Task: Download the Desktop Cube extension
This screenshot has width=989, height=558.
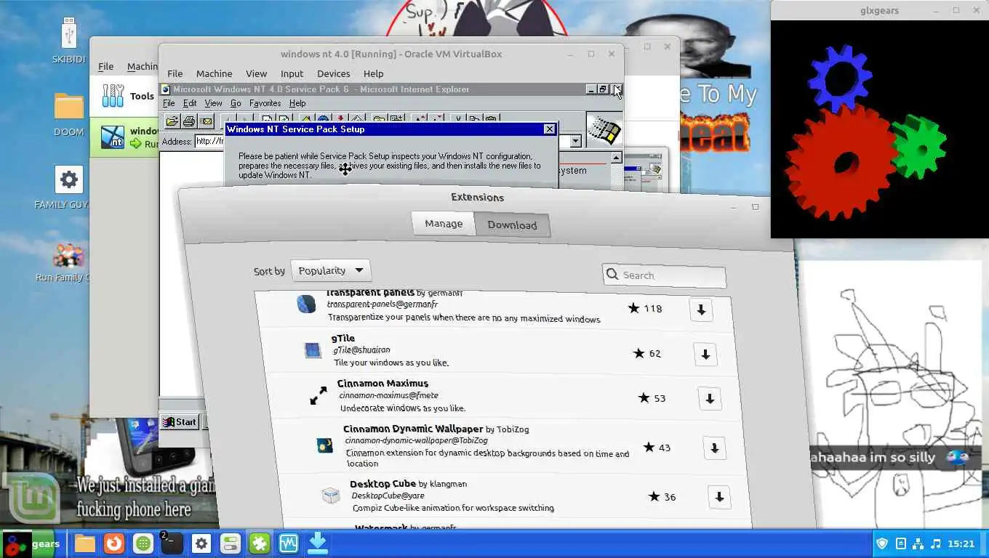Action: click(718, 497)
